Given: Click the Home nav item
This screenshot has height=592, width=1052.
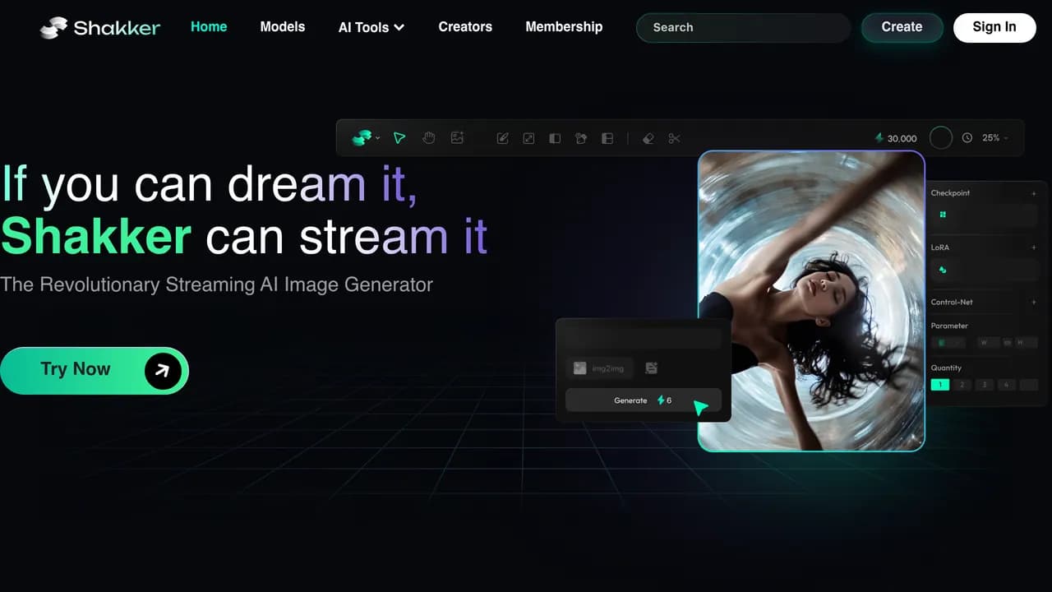Looking at the screenshot, I should coord(209,26).
